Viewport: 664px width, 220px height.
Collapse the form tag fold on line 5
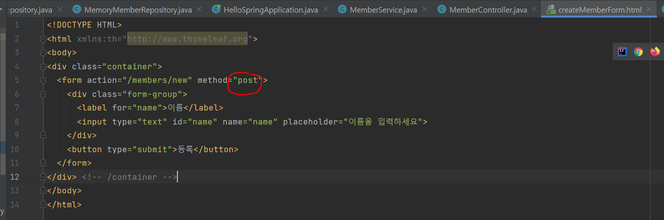click(x=43, y=80)
